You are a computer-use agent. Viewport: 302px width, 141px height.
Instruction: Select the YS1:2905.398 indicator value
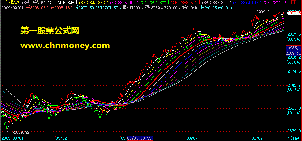pyautogui.click(x=61, y=3)
